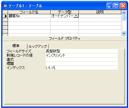Click the データ型 column header
The width and height of the screenshot is (129, 108).
[64, 12]
